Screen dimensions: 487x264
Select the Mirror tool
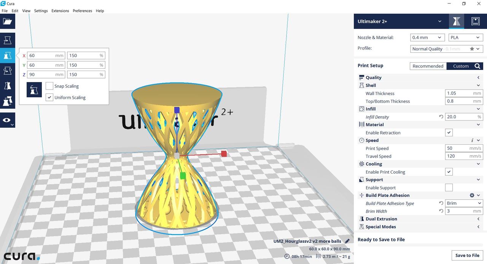pyautogui.click(x=7, y=86)
